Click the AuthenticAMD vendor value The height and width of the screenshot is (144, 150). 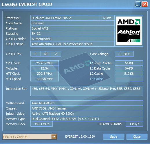point(72,39)
